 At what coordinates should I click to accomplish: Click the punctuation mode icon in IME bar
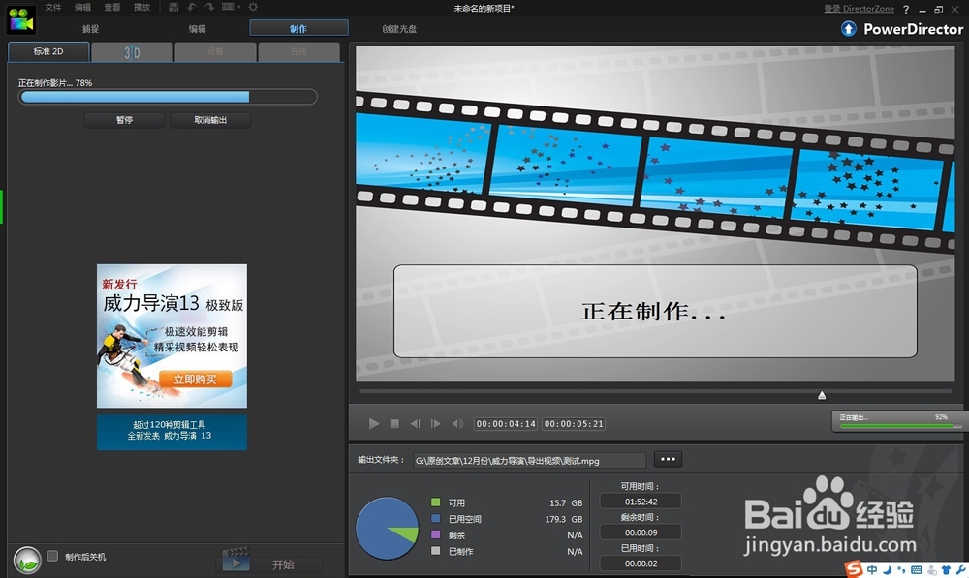pos(901,570)
